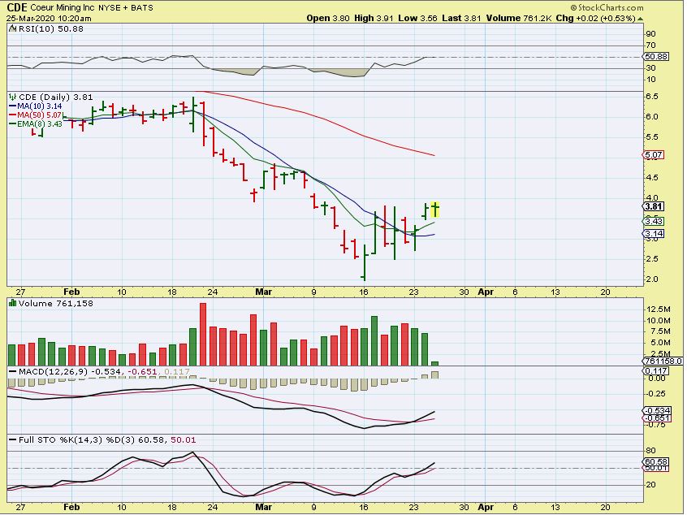
Task: Click the 0.117 MACD histogram legend value
Action: (x=176, y=372)
